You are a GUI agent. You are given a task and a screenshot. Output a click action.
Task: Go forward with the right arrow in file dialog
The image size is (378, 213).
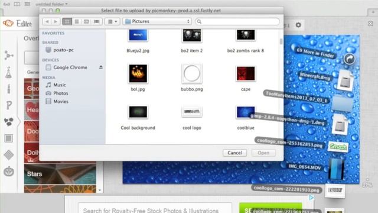point(56,21)
